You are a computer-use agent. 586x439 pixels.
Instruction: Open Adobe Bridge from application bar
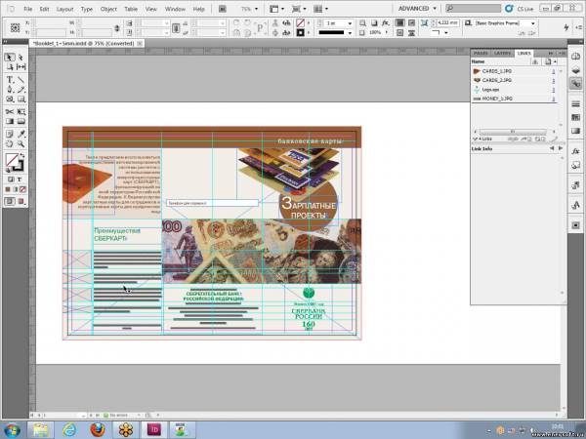pyautogui.click(x=223, y=9)
